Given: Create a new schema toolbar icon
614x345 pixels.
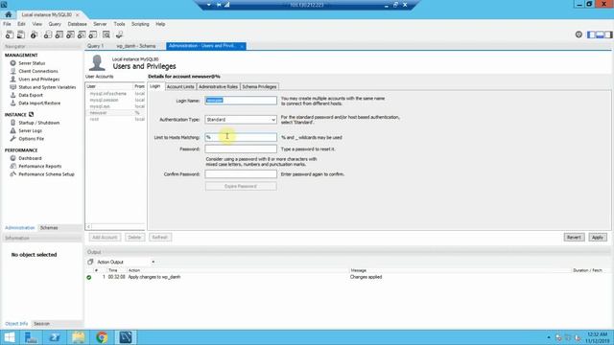Looking at the screenshot, I should point(48,34).
